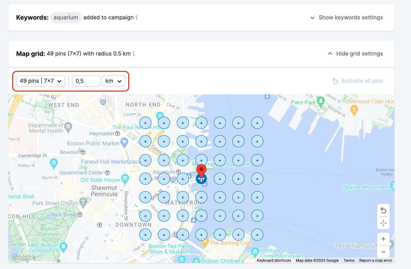Click the radius input field showing 0,5
411x269 pixels.
click(86, 81)
